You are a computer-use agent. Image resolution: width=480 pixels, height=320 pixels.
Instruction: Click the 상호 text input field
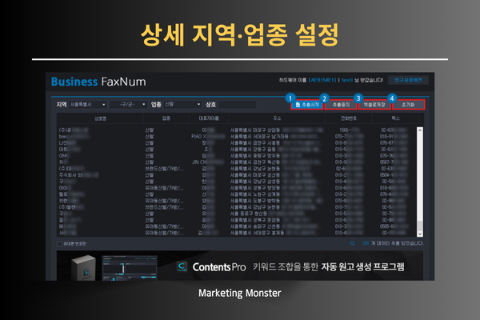click(x=238, y=105)
